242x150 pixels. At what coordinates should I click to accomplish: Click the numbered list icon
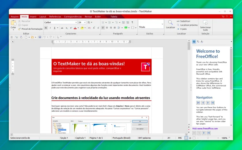point(110,22)
